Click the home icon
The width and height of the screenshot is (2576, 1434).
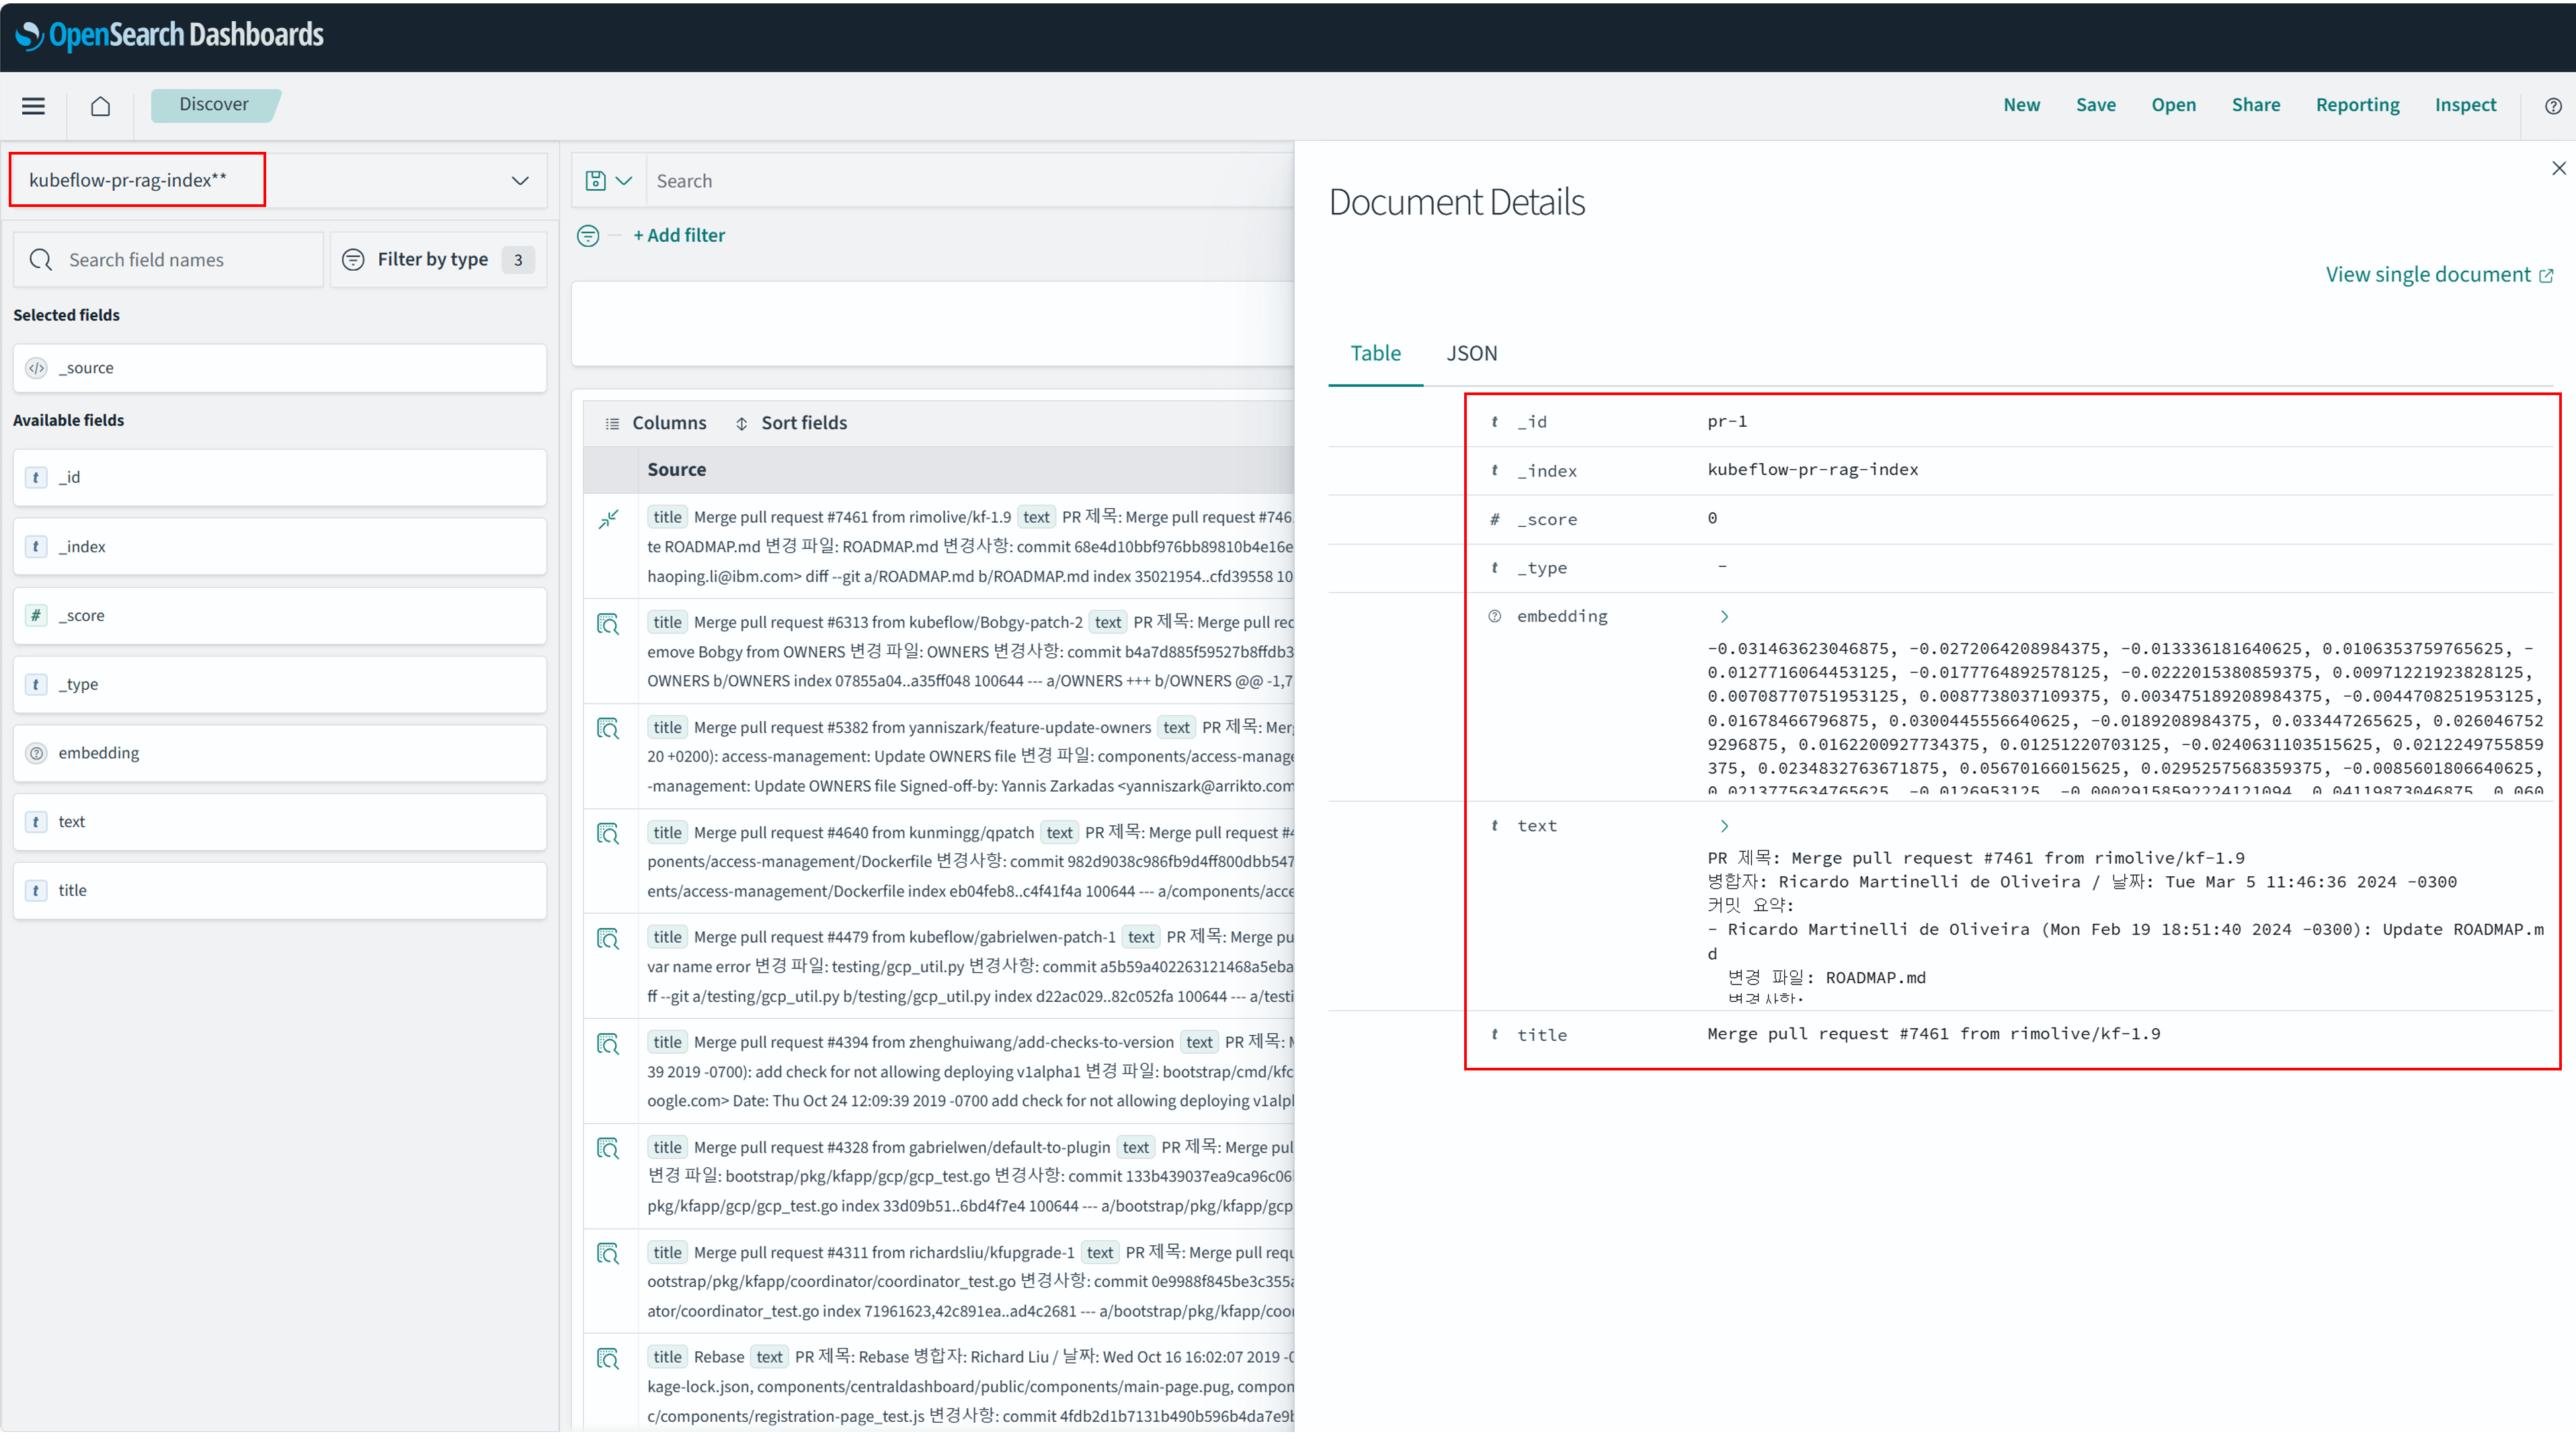100,106
